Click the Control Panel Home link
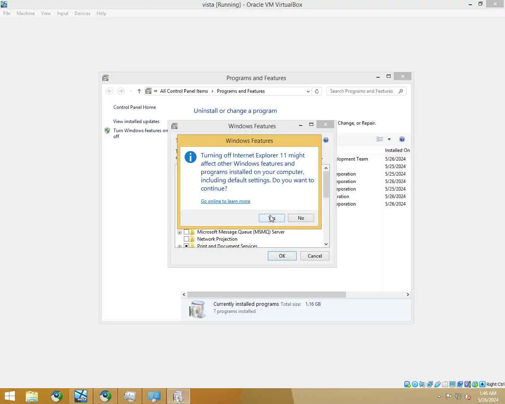505x404 pixels. [135, 107]
